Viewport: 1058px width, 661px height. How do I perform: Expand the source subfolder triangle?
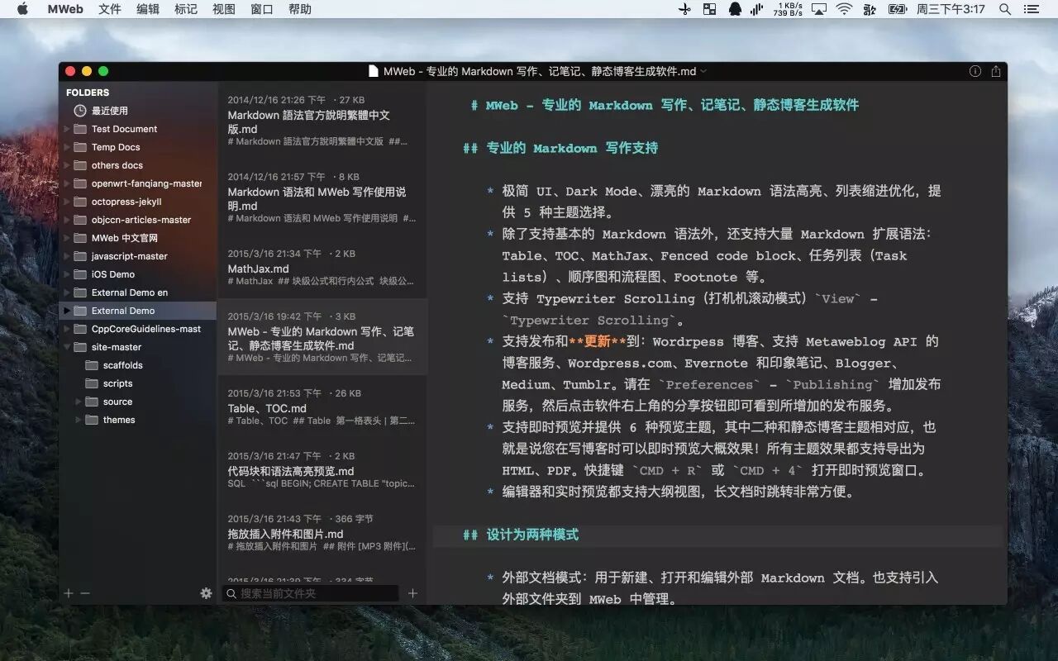(x=79, y=402)
